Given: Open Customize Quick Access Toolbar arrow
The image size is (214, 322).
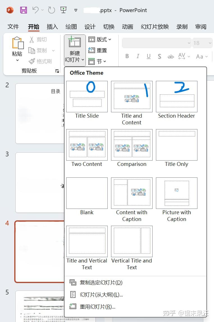Looking at the screenshot, I should click(x=76, y=10).
